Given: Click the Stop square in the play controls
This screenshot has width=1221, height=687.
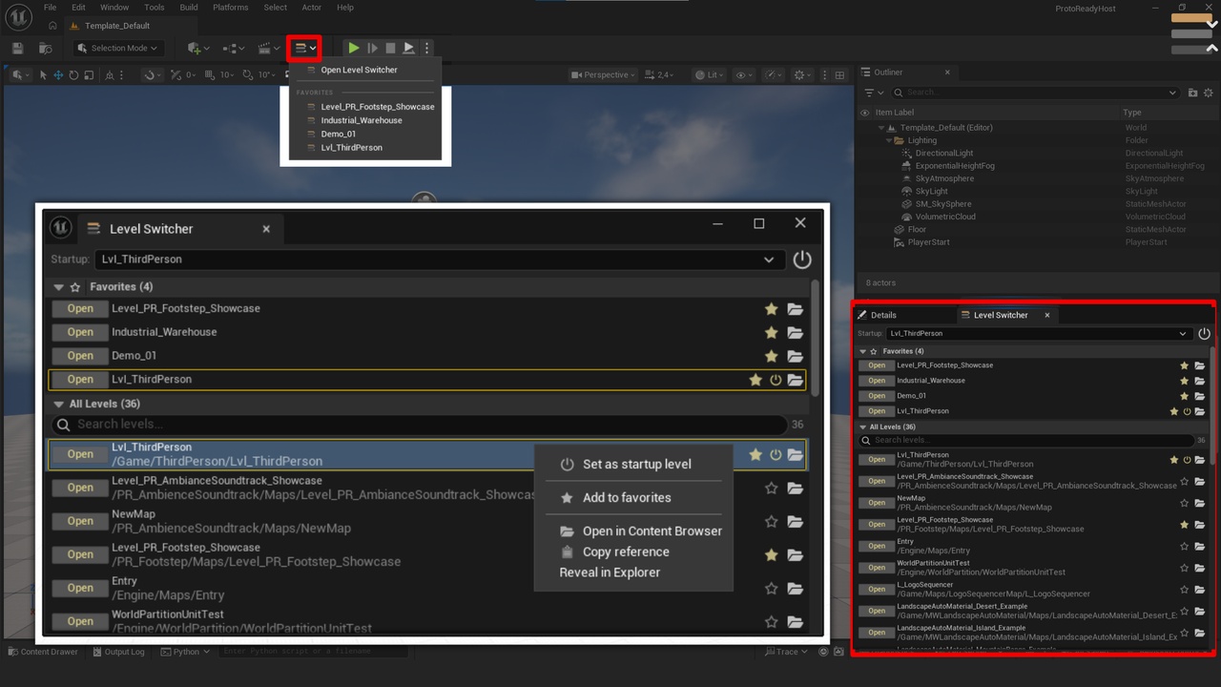Looking at the screenshot, I should 390,48.
